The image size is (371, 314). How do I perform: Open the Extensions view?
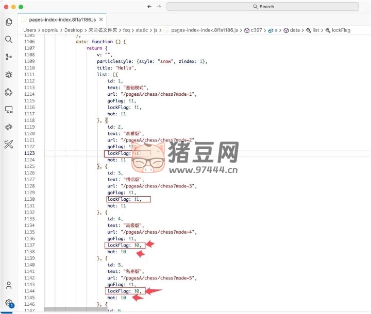click(8, 92)
